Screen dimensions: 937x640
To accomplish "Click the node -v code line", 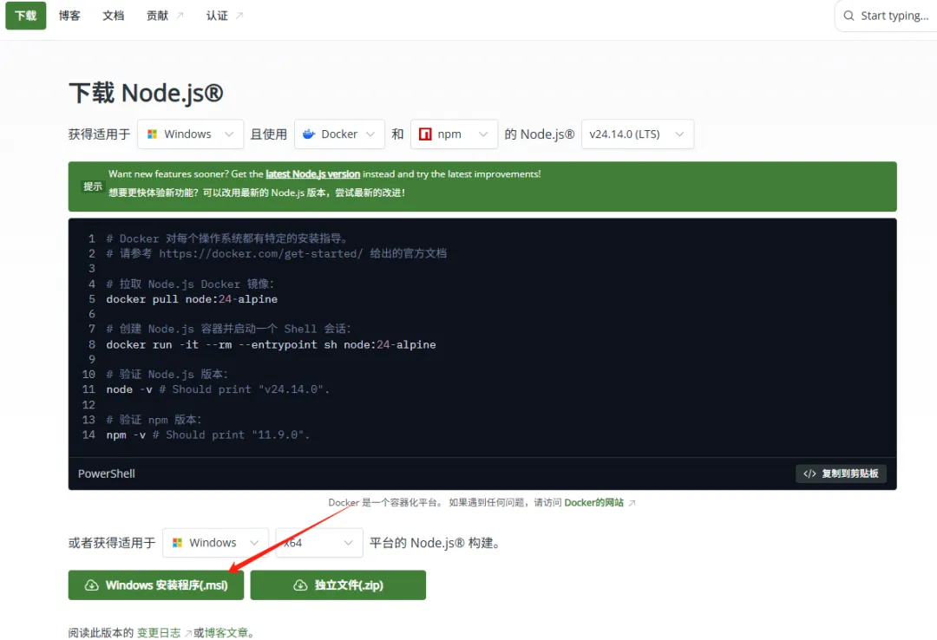I will click(x=218, y=389).
